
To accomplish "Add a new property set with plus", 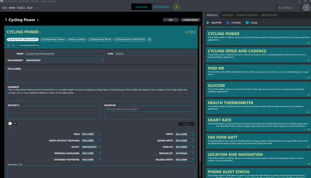I will pyautogui.click(x=15, y=123).
